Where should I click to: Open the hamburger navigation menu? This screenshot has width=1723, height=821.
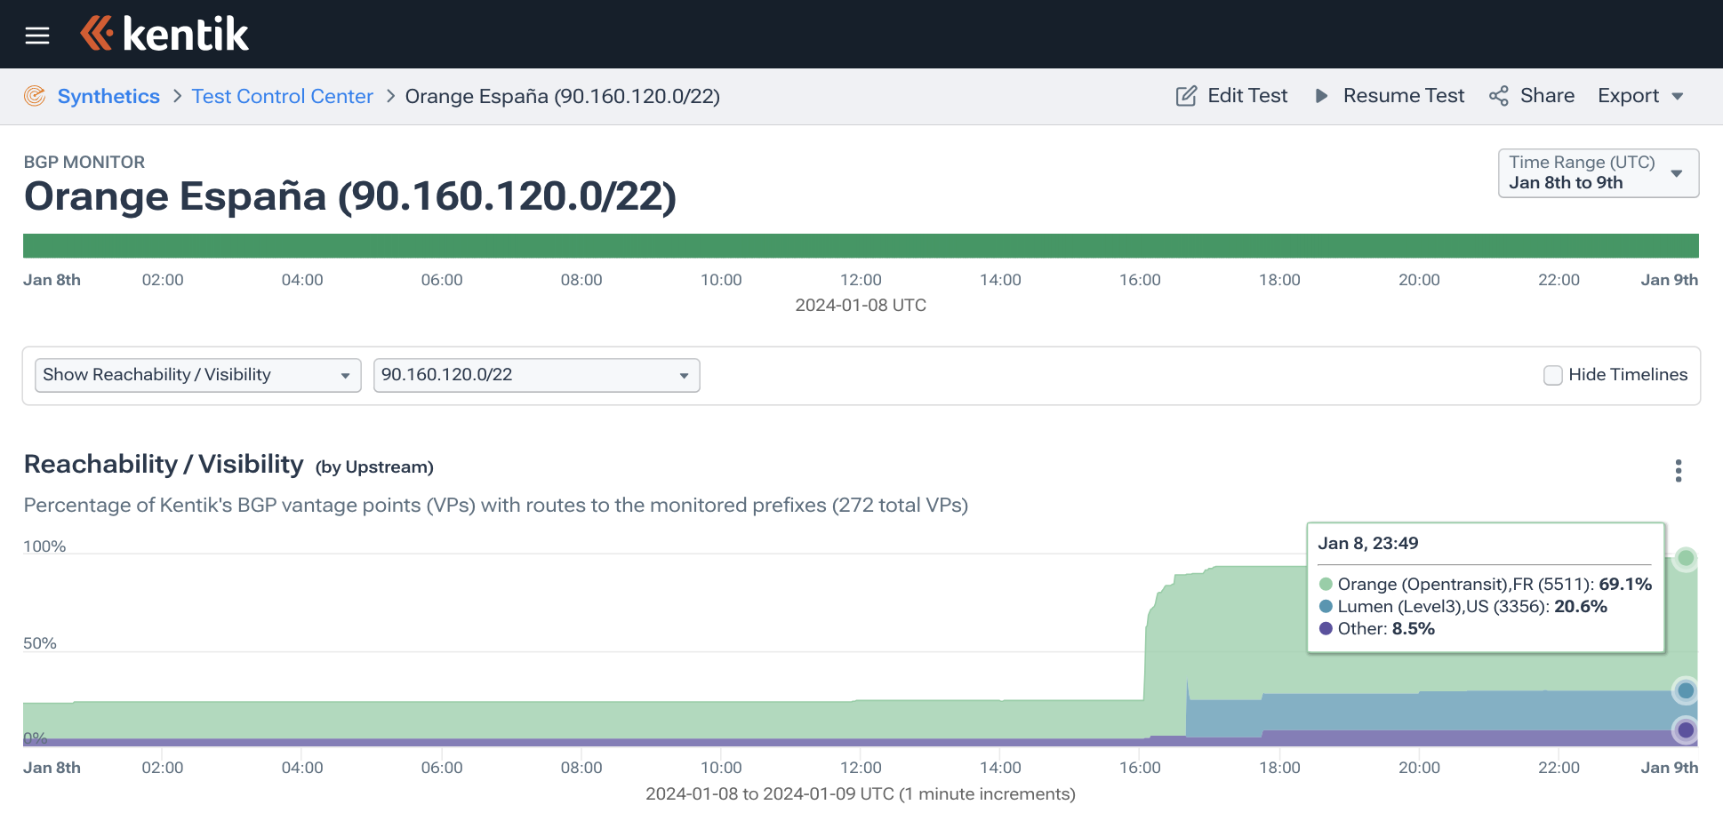[37, 36]
